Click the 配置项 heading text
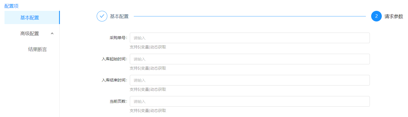The width and height of the screenshot is (408, 117). [11, 6]
